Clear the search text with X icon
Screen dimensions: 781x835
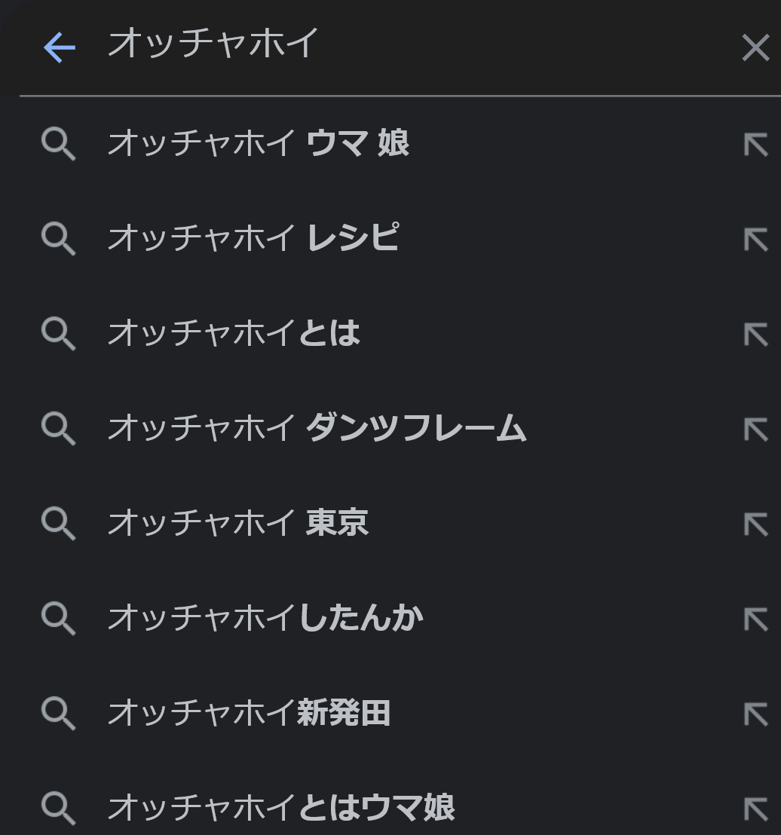[755, 47]
